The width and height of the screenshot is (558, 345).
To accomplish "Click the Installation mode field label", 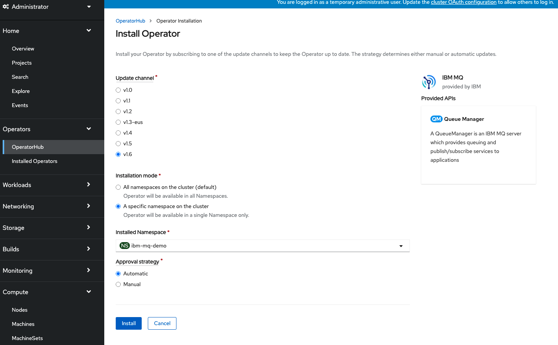I will (x=136, y=176).
